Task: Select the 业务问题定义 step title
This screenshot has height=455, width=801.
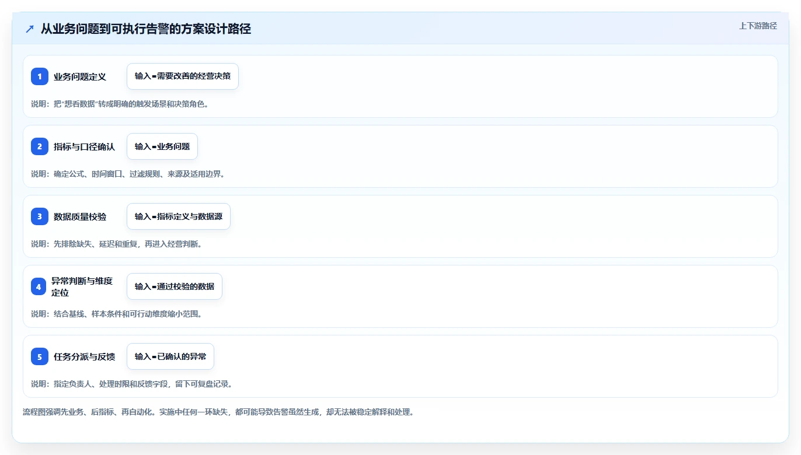Action: 80,76
